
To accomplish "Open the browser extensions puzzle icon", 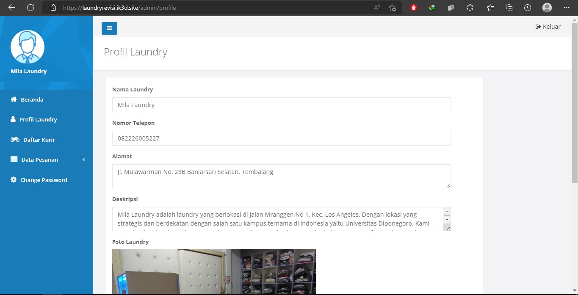I will 470,8.
